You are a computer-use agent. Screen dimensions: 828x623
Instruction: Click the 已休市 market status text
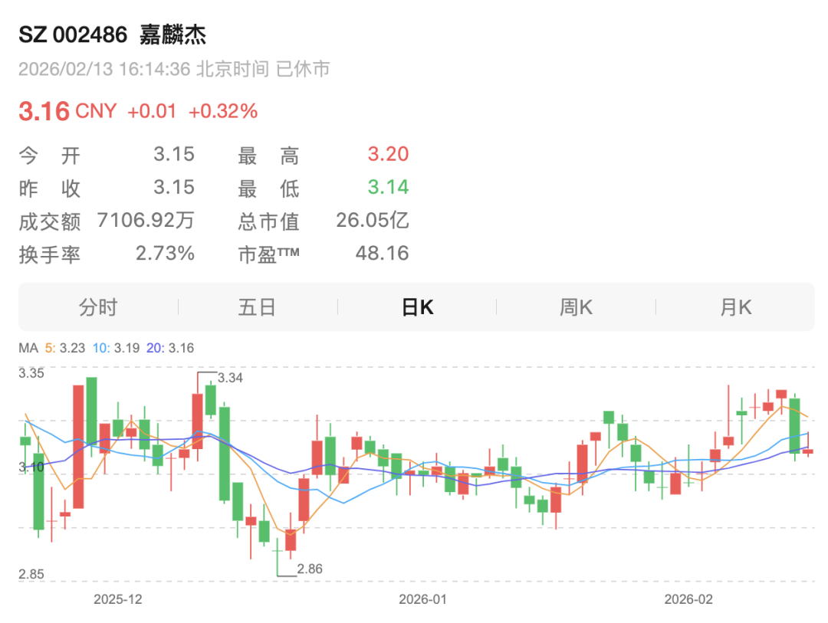point(303,69)
